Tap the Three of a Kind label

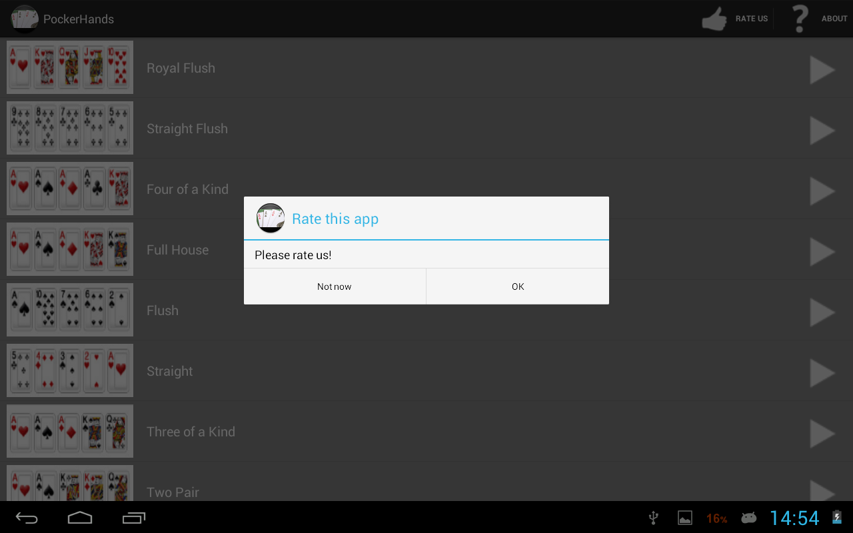tap(191, 432)
